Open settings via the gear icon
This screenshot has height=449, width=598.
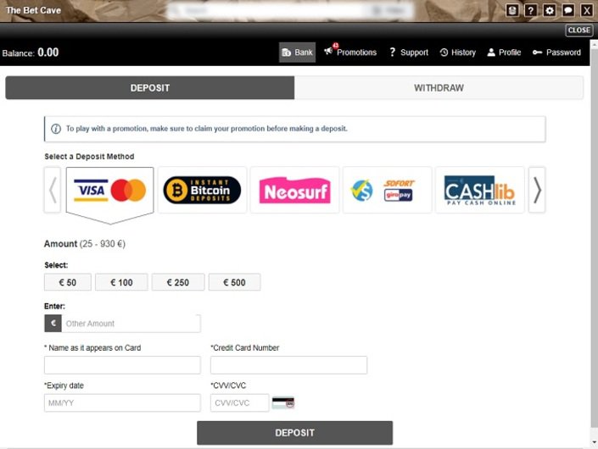(550, 10)
